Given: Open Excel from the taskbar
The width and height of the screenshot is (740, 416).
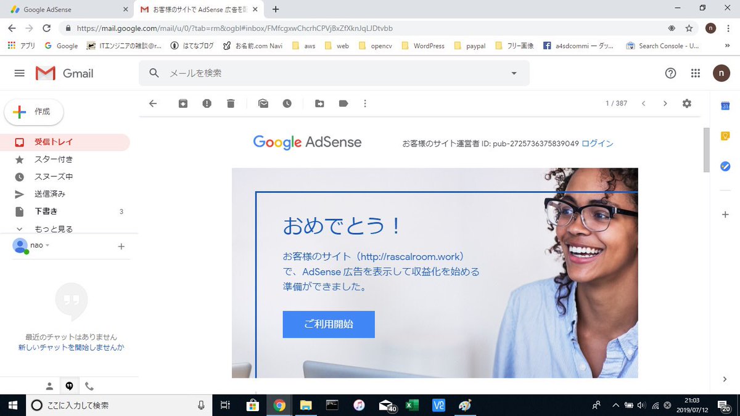Looking at the screenshot, I should (x=412, y=405).
